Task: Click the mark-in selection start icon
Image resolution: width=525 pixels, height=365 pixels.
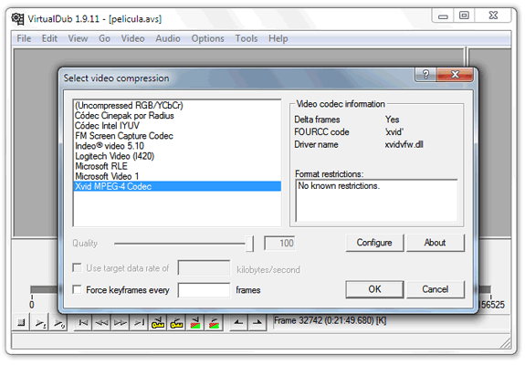Action: click(238, 323)
